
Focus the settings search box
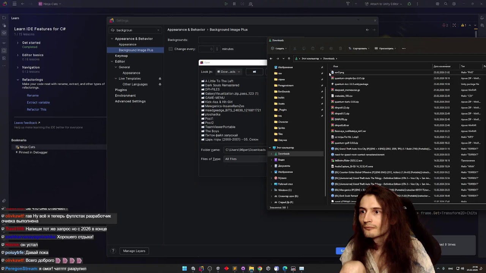tap(135, 30)
